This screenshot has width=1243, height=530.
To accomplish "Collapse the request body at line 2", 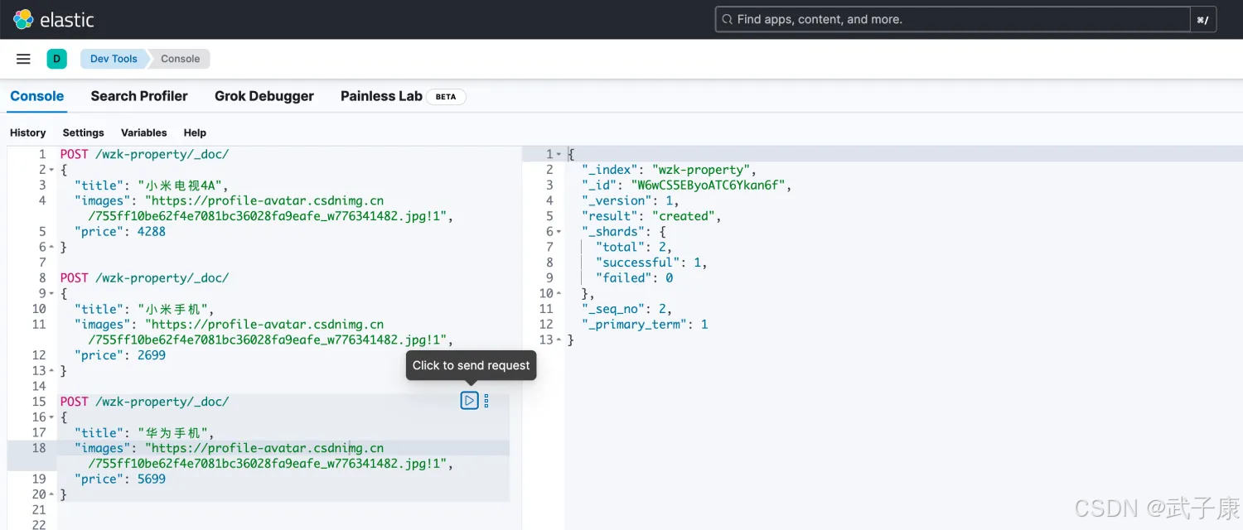I will point(52,170).
